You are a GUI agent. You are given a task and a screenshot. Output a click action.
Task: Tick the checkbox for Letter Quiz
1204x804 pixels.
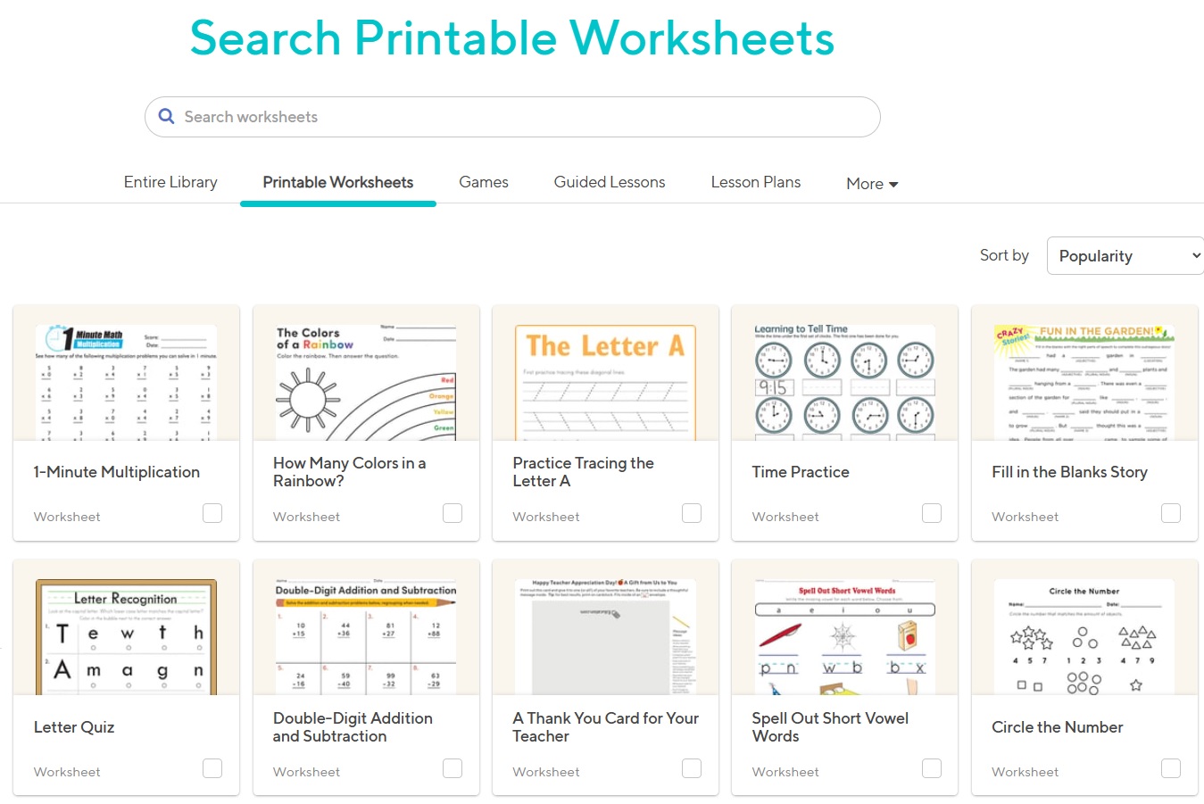[x=212, y=768]
